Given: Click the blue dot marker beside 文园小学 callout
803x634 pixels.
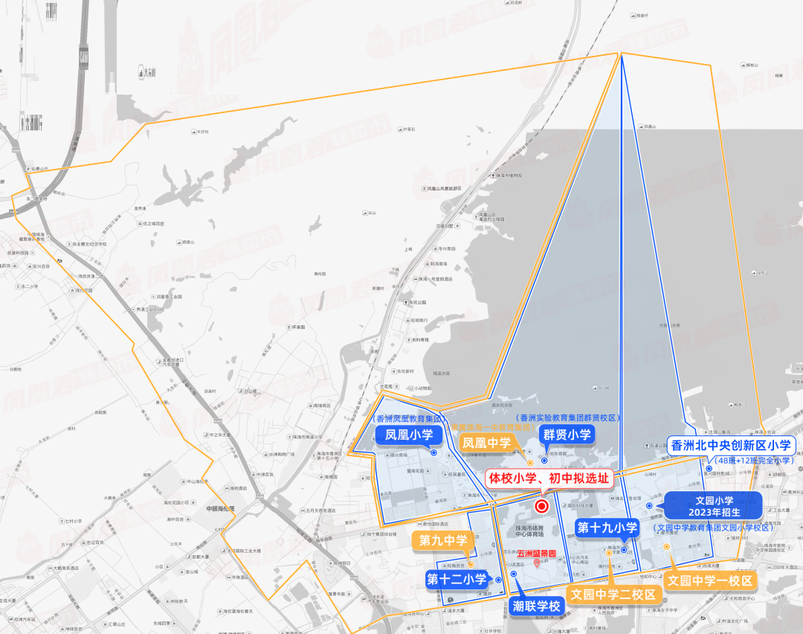Looking at the screenshot, I should (x=649, y=506).
